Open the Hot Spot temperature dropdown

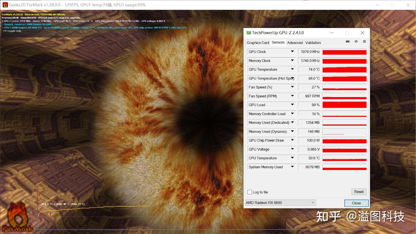point(292,78)
